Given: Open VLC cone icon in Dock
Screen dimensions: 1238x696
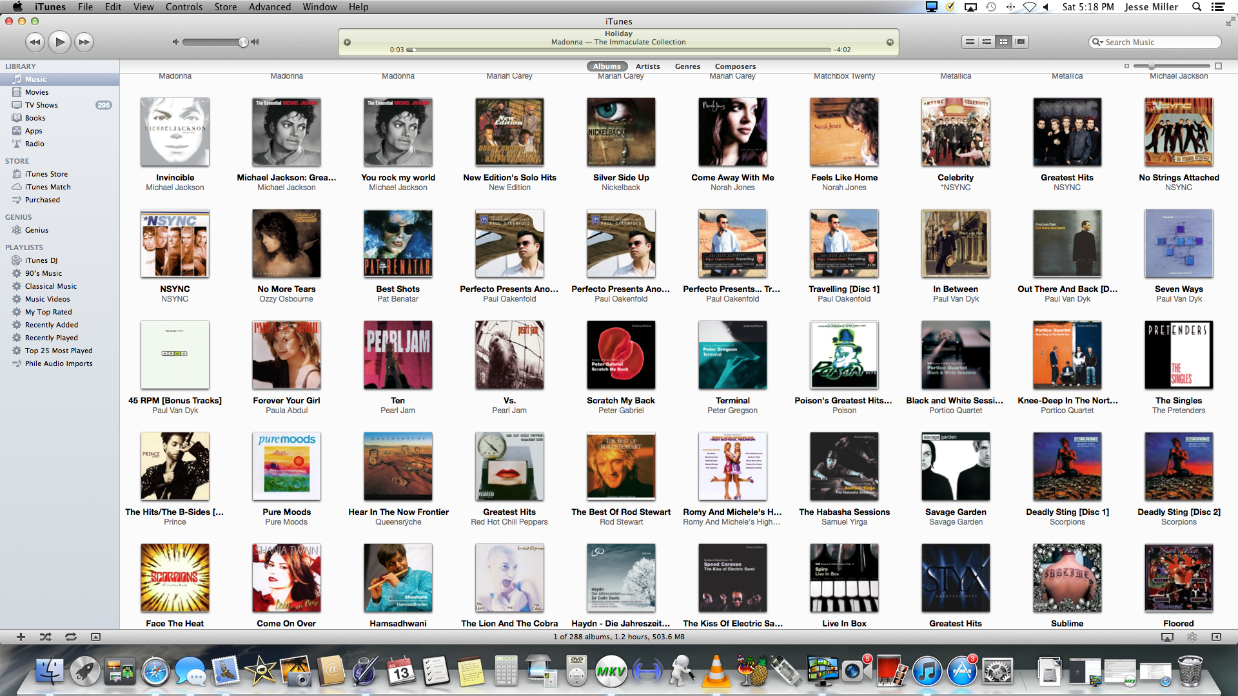Looking at the screenshot, I should pos(716,672).
